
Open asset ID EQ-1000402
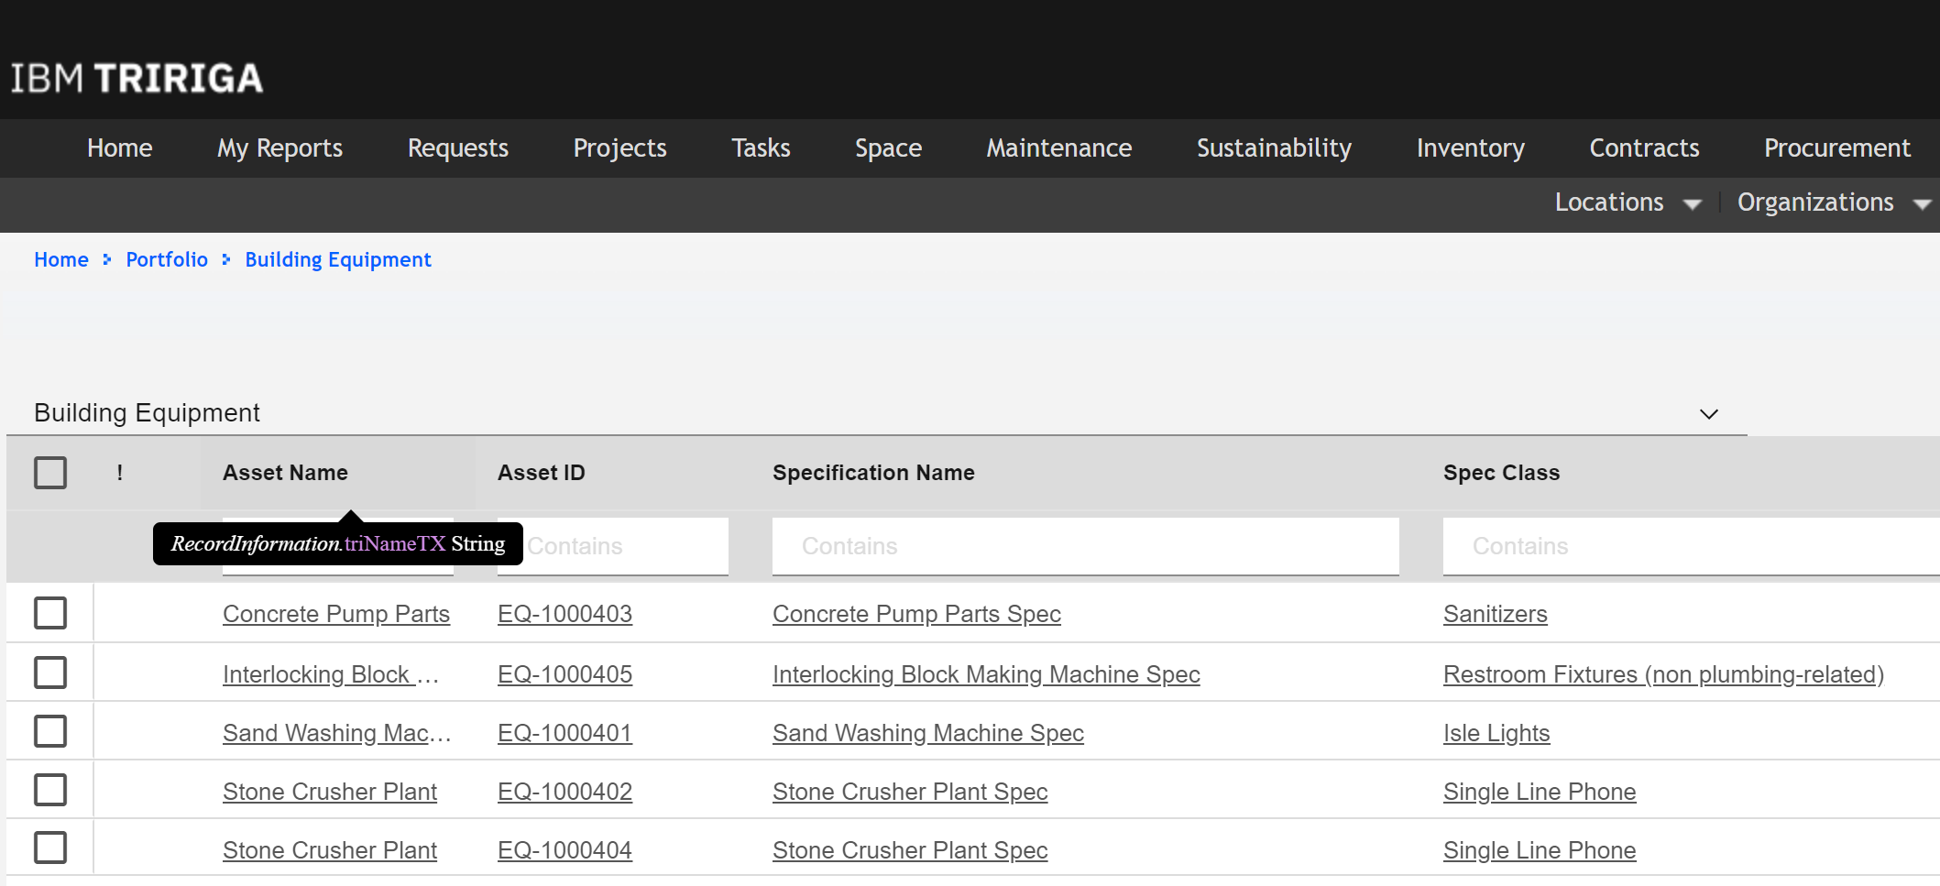[564, 792]
